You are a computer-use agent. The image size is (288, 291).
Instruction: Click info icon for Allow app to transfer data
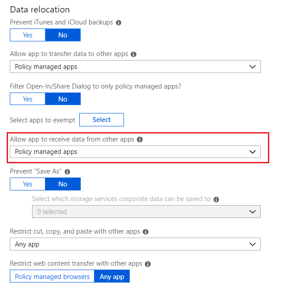click(x=134, y=54)
